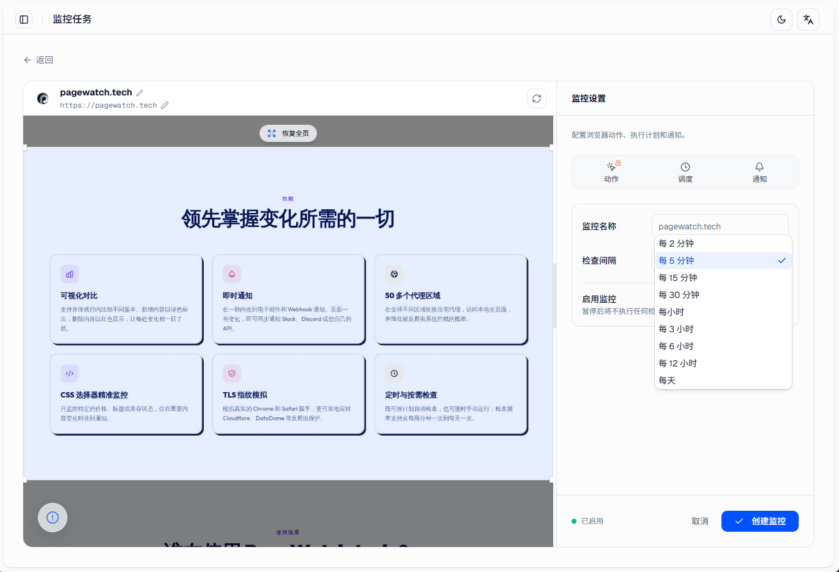Select 每小时 interval option
Image resolution: width=839 pixels, height=572 pixels.
723,312
